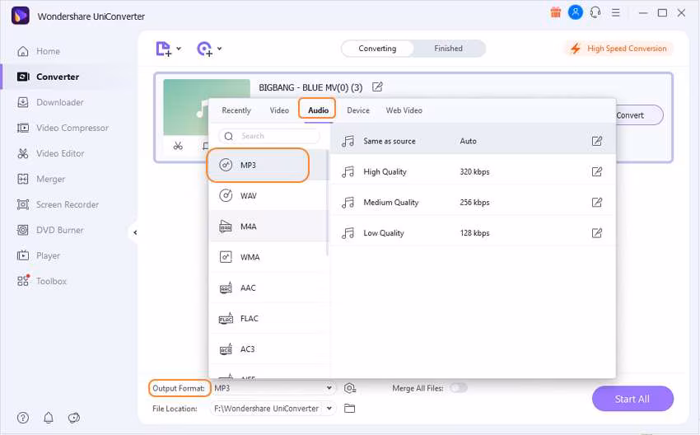Choose AC3 from format list

pos(268,348)
